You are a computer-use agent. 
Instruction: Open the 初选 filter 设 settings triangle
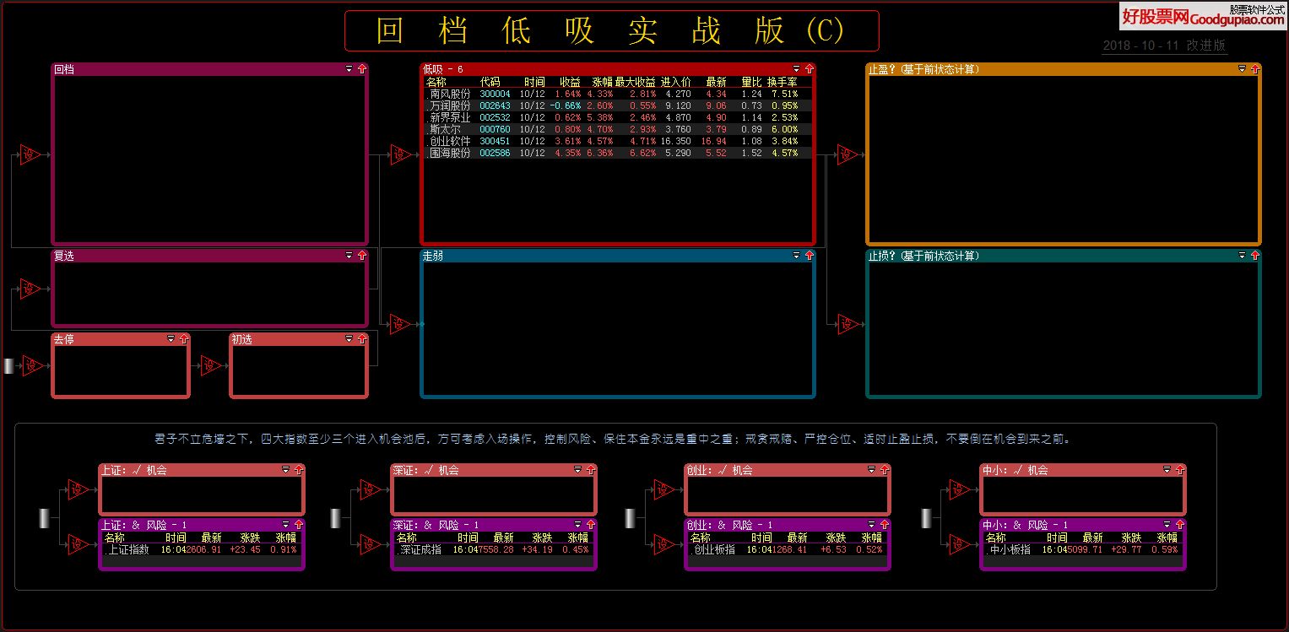(210, 365)
